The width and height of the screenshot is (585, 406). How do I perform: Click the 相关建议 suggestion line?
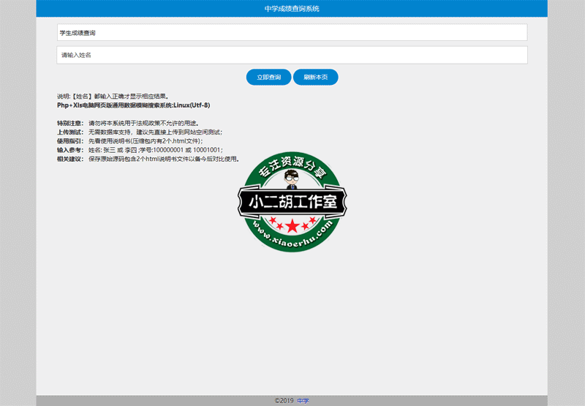[148, 158]
